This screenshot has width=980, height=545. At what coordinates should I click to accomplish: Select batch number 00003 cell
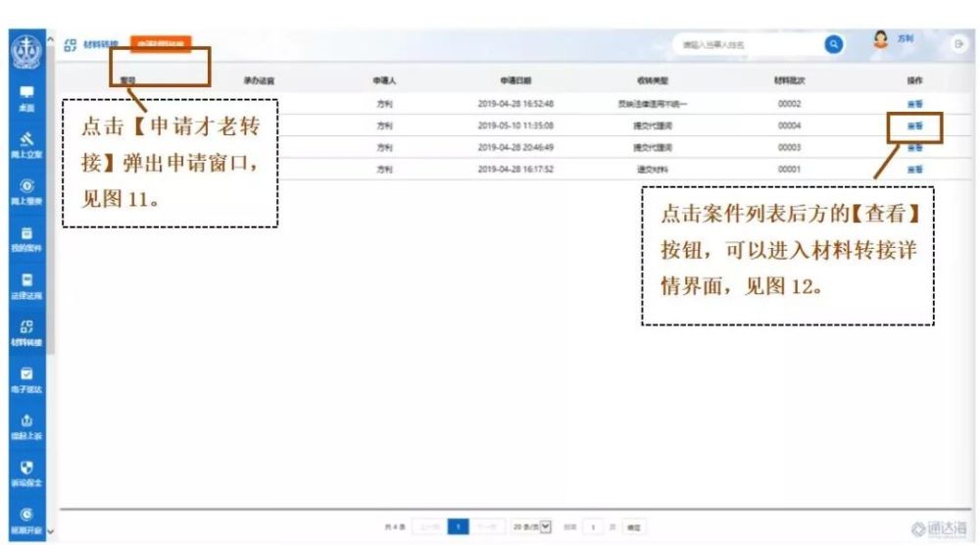coord(789,147)
